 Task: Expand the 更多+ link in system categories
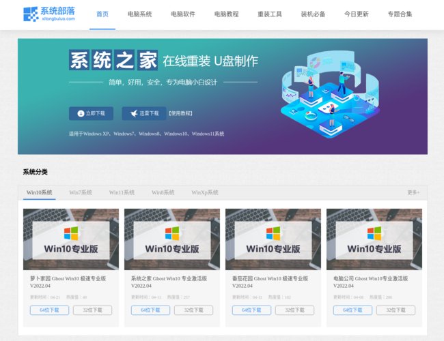[x=413, y=193]
